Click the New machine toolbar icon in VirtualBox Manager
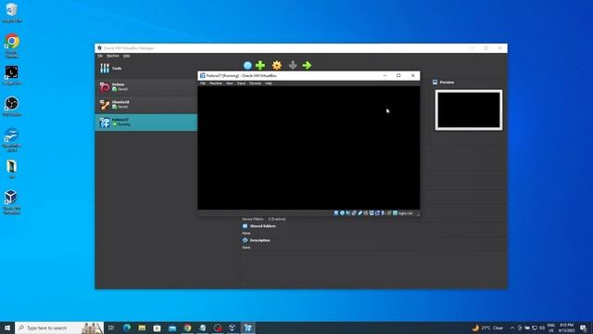The width and height of the screenshot is (593, 334). click(247, 66)
